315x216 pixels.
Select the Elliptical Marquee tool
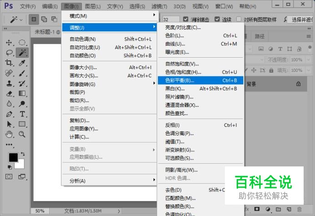(x=22, y=43)
